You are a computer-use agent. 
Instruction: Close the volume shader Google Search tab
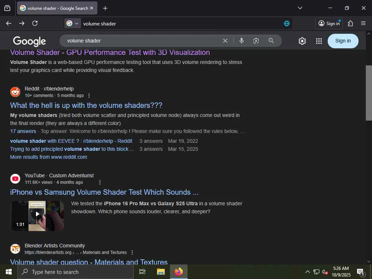click(x=92, y=8)
